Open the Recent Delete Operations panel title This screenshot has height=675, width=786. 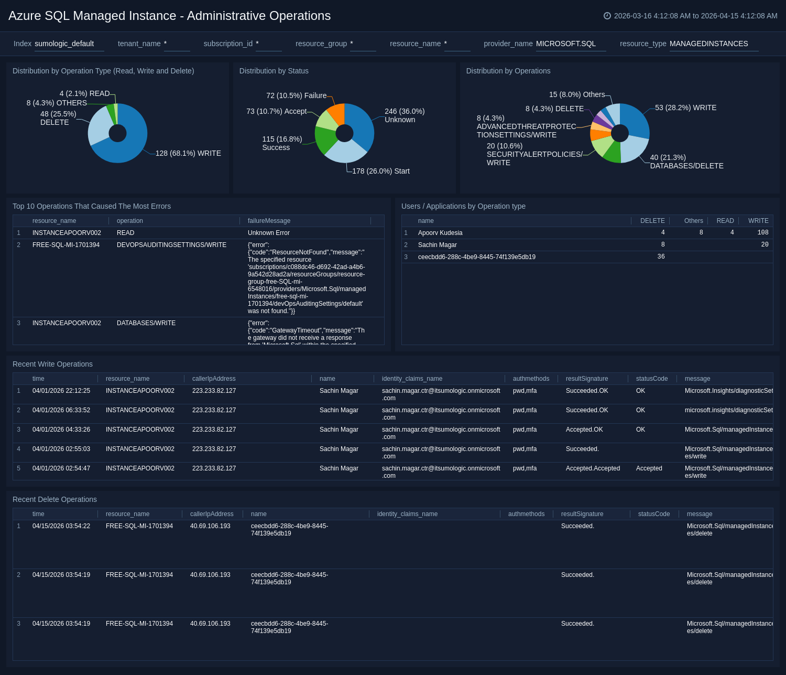point(54,499)
